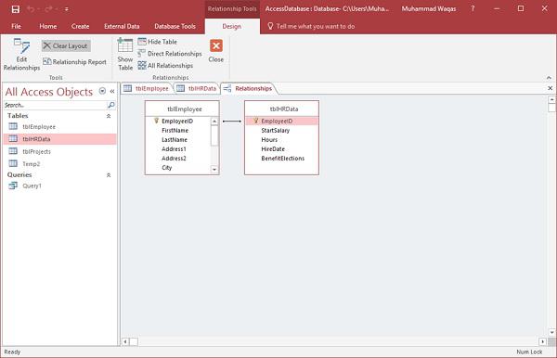
Task: Collapse the navigation pane shutter
Action: 112,91
